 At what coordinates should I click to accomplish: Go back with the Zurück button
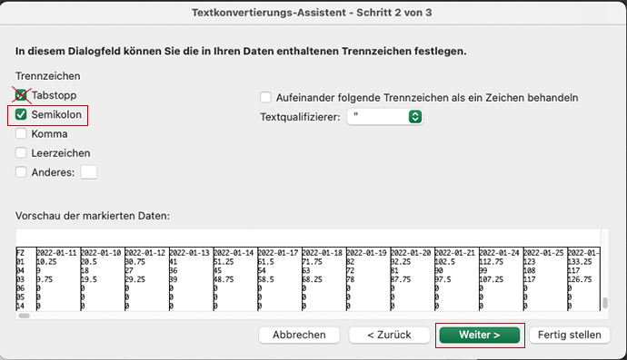(389, 335)
